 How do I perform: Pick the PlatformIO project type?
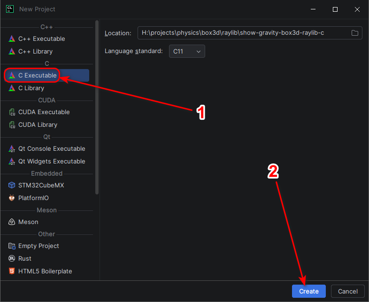click(46, 198)
